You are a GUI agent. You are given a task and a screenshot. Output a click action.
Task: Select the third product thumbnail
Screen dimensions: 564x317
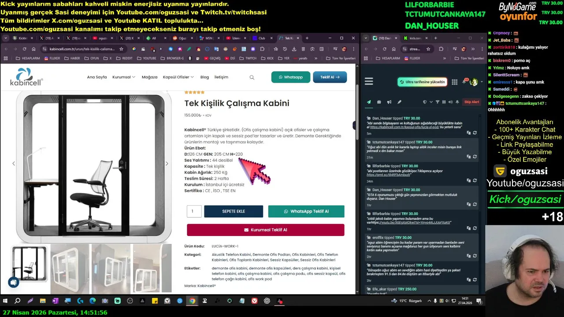click(x=111, y=269)
